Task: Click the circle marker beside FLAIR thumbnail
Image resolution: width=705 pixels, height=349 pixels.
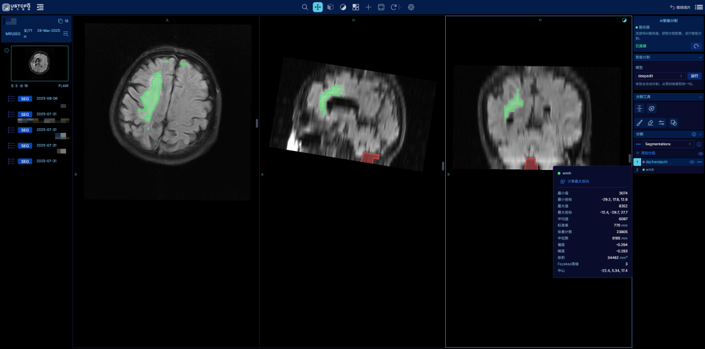Action: [7, 50]
